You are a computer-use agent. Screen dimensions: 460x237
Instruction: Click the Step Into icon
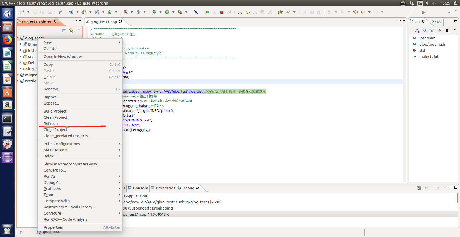[x=240, y=12]
